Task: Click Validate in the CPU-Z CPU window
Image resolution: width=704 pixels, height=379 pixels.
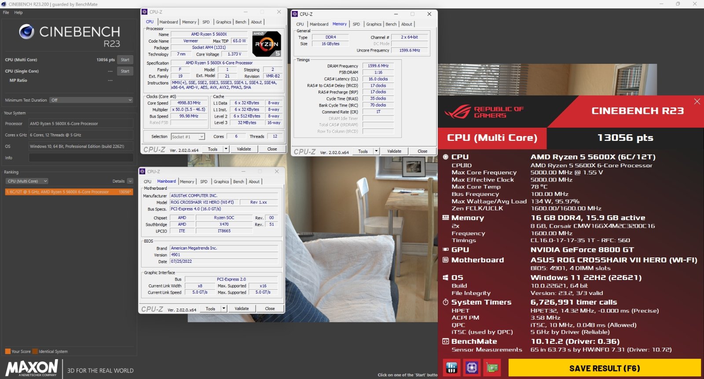Action: click(x=244, y=149)
